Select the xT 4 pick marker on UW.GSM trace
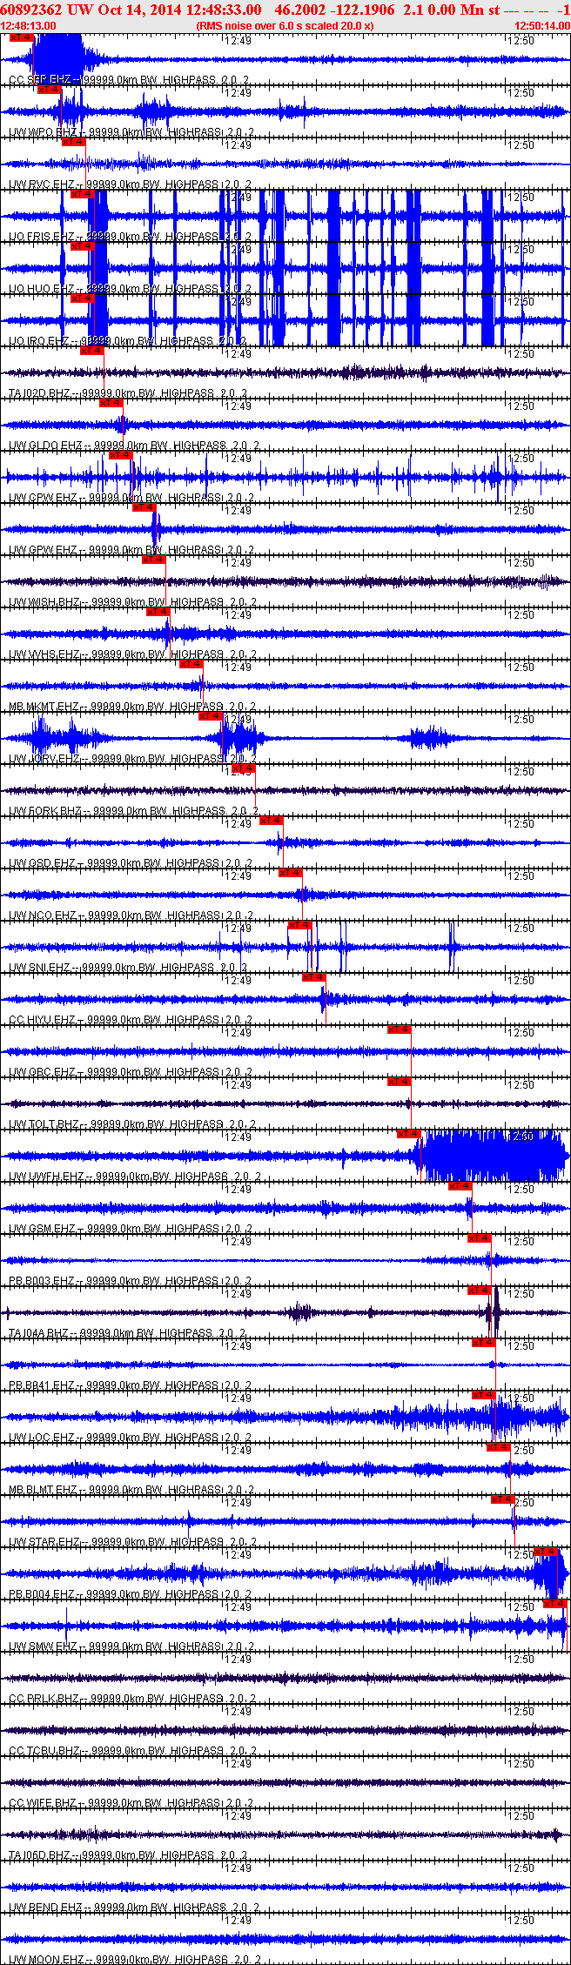This screenshot has width=571, height=1965. tap(460, 1186)
